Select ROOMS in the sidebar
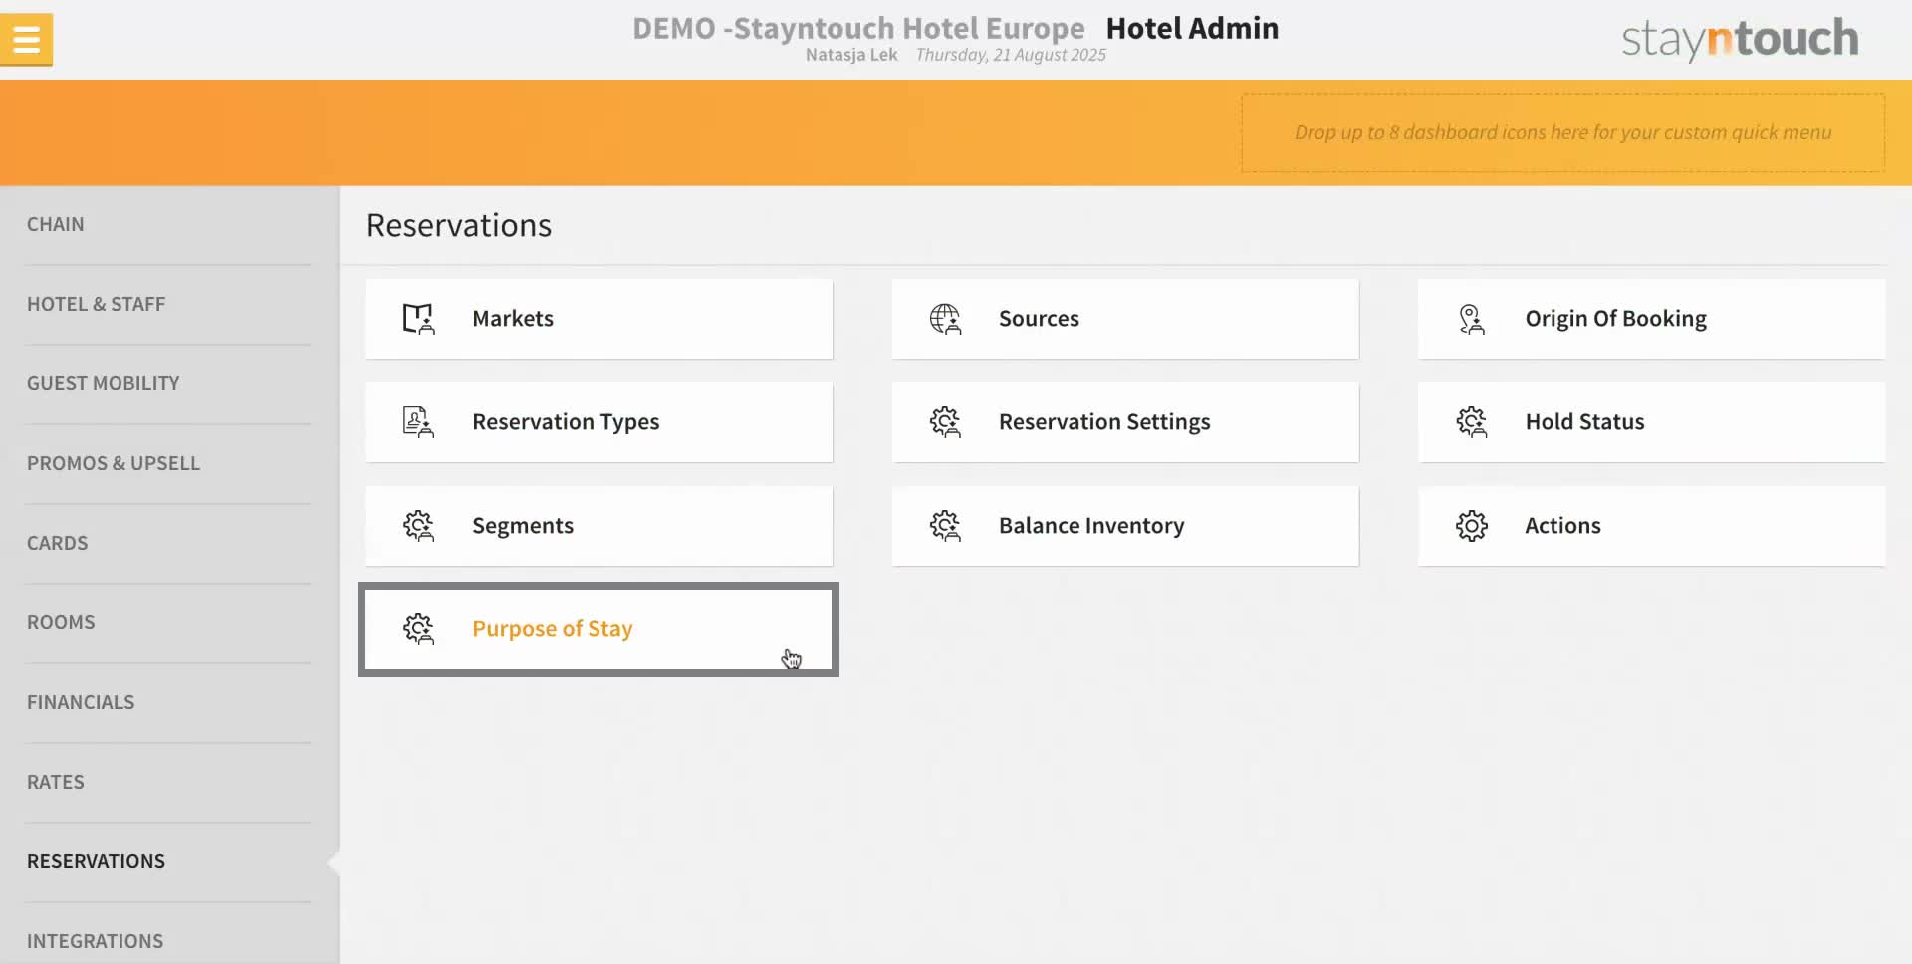1912x964 pixels. click(x=61, y=623)
